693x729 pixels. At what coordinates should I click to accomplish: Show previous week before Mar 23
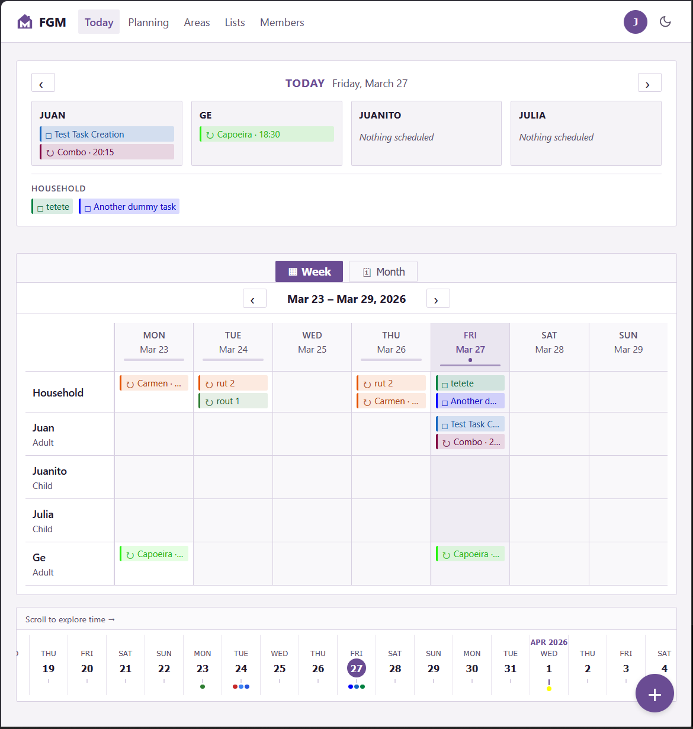(x=255, y=298)
